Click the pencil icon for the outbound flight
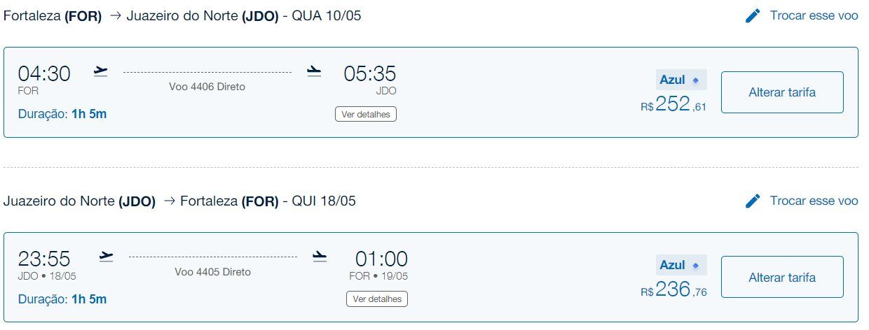 [x=753, y=16]
